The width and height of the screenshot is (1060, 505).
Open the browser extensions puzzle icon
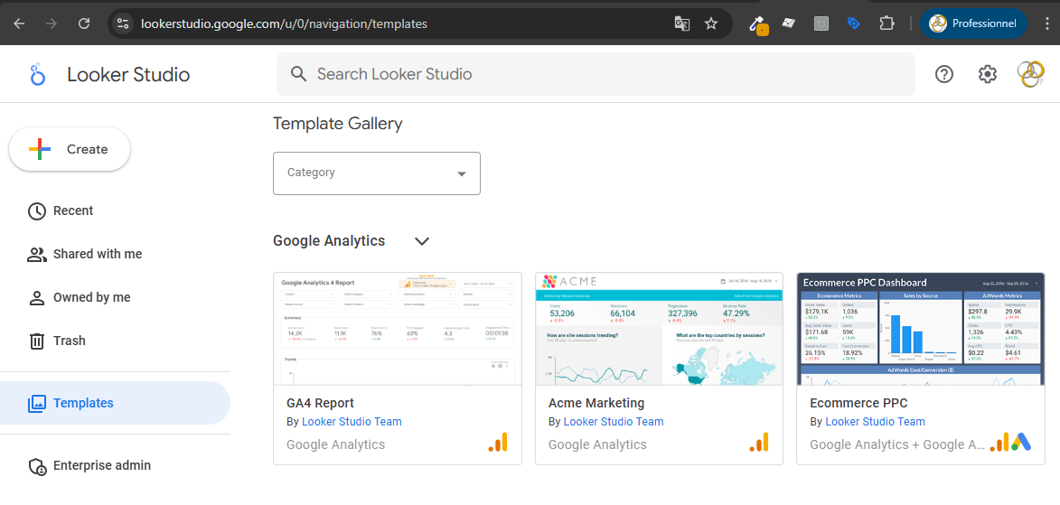[886, 23]
